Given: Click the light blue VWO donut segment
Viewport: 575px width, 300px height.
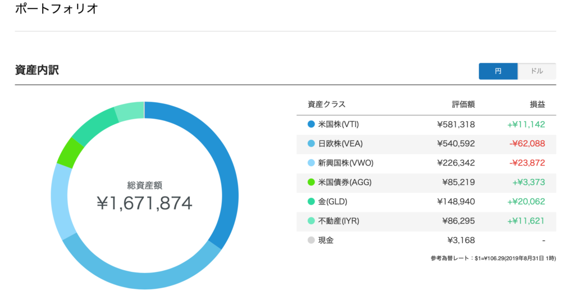Looking at the screenshot, I should (x=62, y=202).
